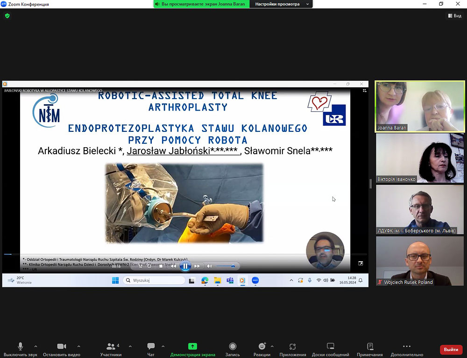Viewport: 467px width, 358px height.
Task: Click Wi-Fi network tray icon
Action: 318,280
